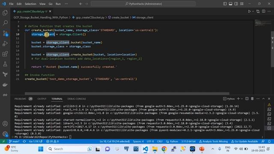Toggle the bottom panel layout
Viewport: 274px width, 154px height.
(x=230, y=4)
